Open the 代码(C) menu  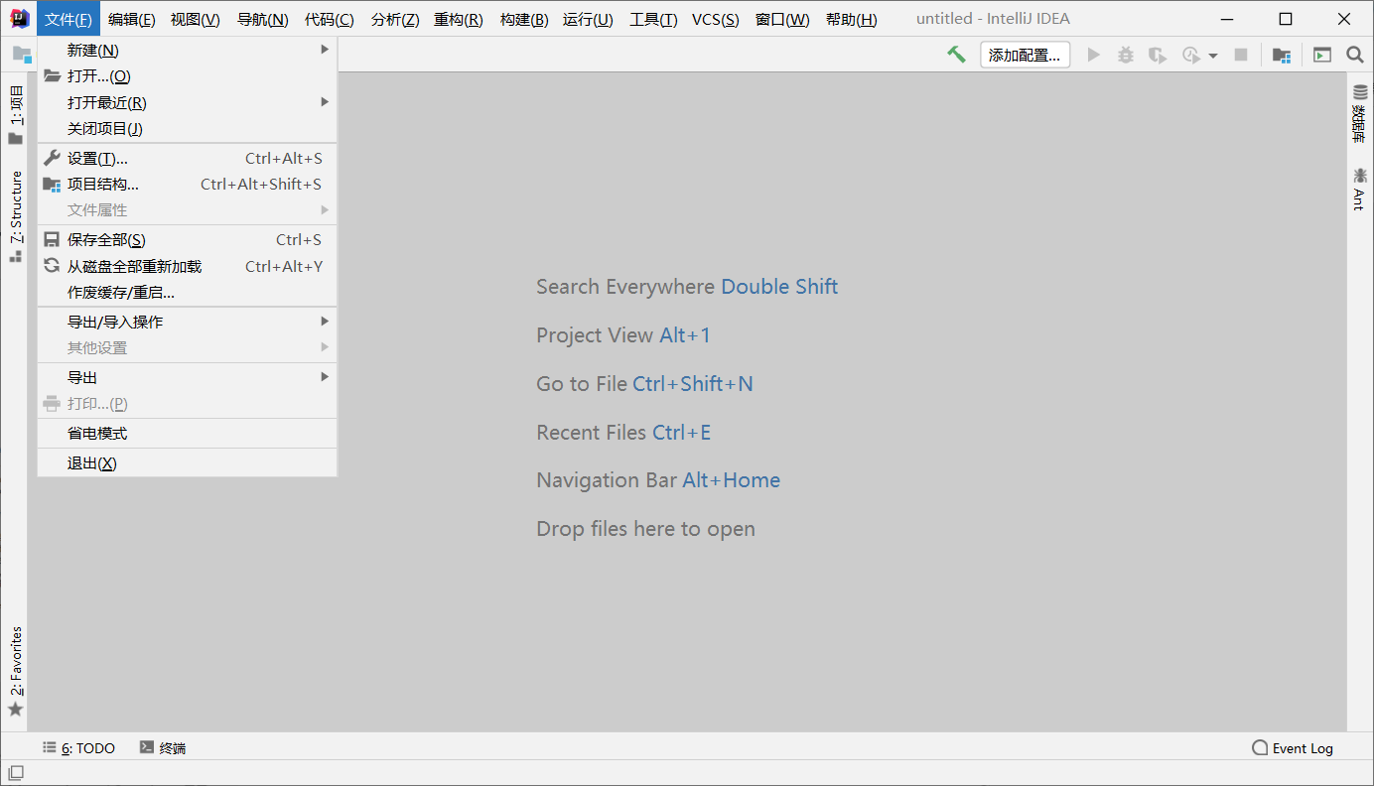tap(329, 19)
